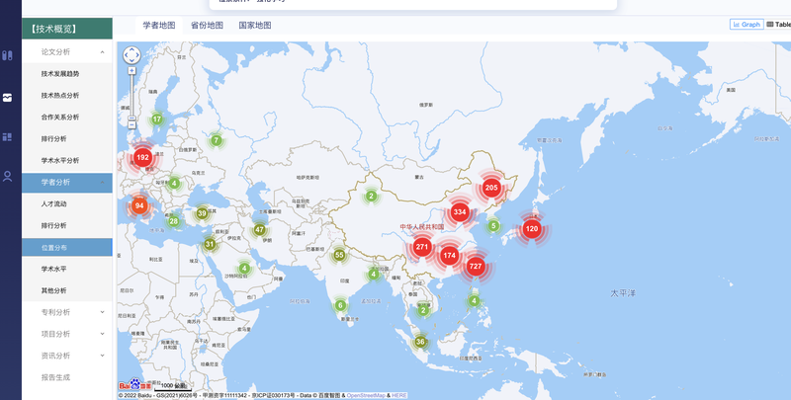Click the 太平洋 ocean label

pos(623,293)
